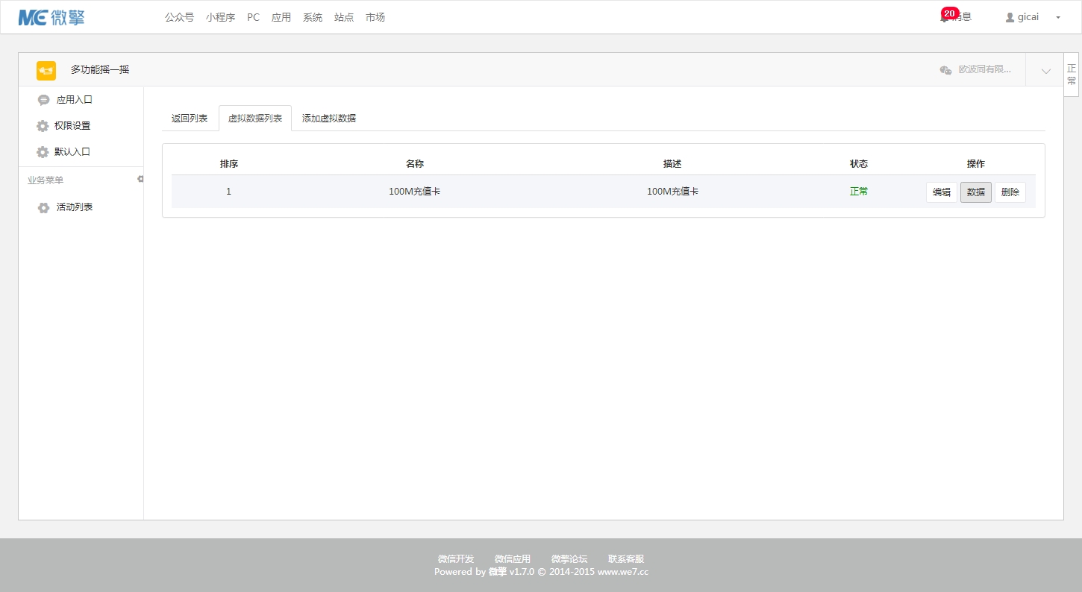Click the 排序 column header

(x=229, y=164)
